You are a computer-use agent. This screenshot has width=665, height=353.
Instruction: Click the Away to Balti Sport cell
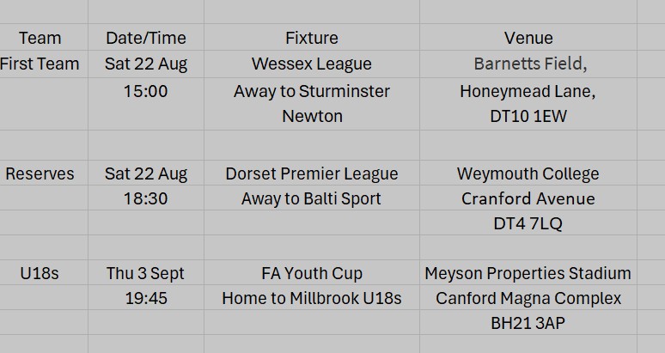click(312, 198)
